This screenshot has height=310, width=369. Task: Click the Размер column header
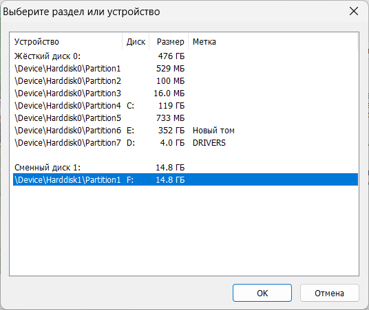[x=169, y=42]
